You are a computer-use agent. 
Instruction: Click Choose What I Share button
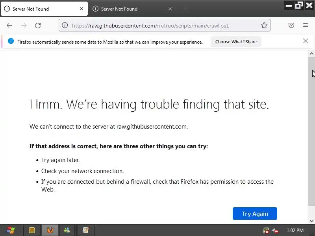coord(236,42)
